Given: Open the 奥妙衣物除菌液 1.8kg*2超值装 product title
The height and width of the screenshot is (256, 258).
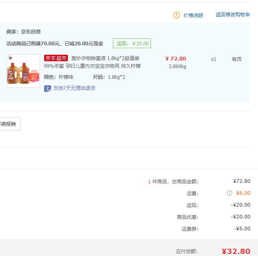Looking at the screenshot, I should tap(105, 58).
